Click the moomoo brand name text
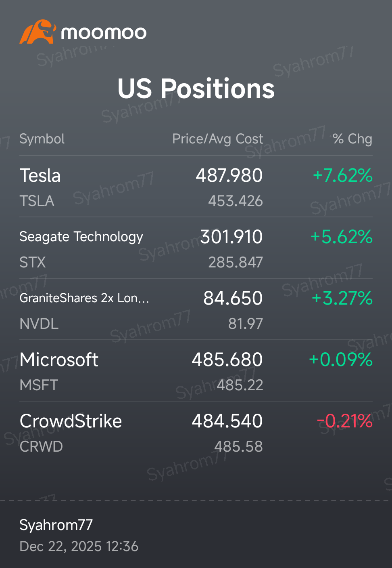The image size is (392, 568). point(104,33)
